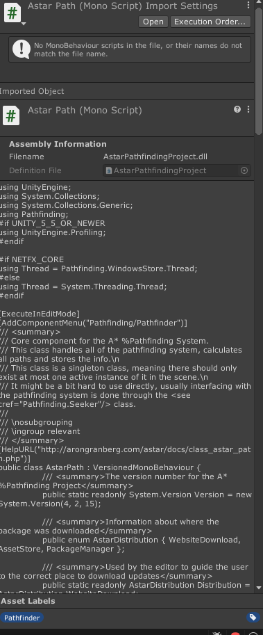Open the Imported Object kebab options menu
The image size is (263, 635).
(x=248, y=109)
